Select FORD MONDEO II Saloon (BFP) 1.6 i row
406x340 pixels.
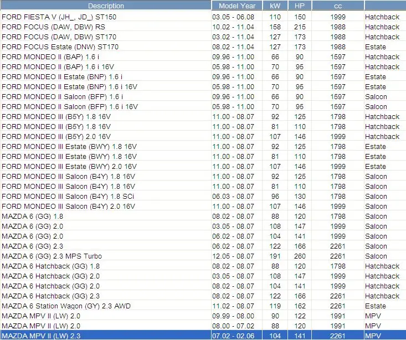[x=203, y=97]
